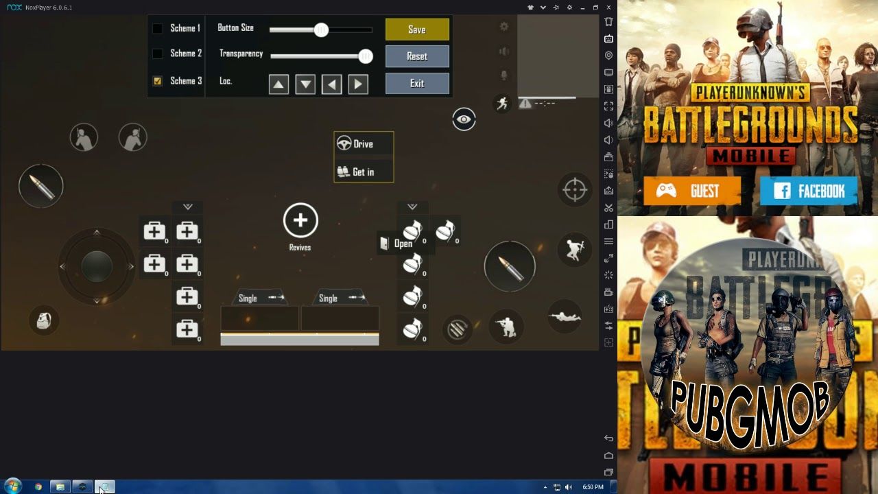The image size is (878, 494).
Task: Nudge location left with left arrow
Action: [332, 84]
